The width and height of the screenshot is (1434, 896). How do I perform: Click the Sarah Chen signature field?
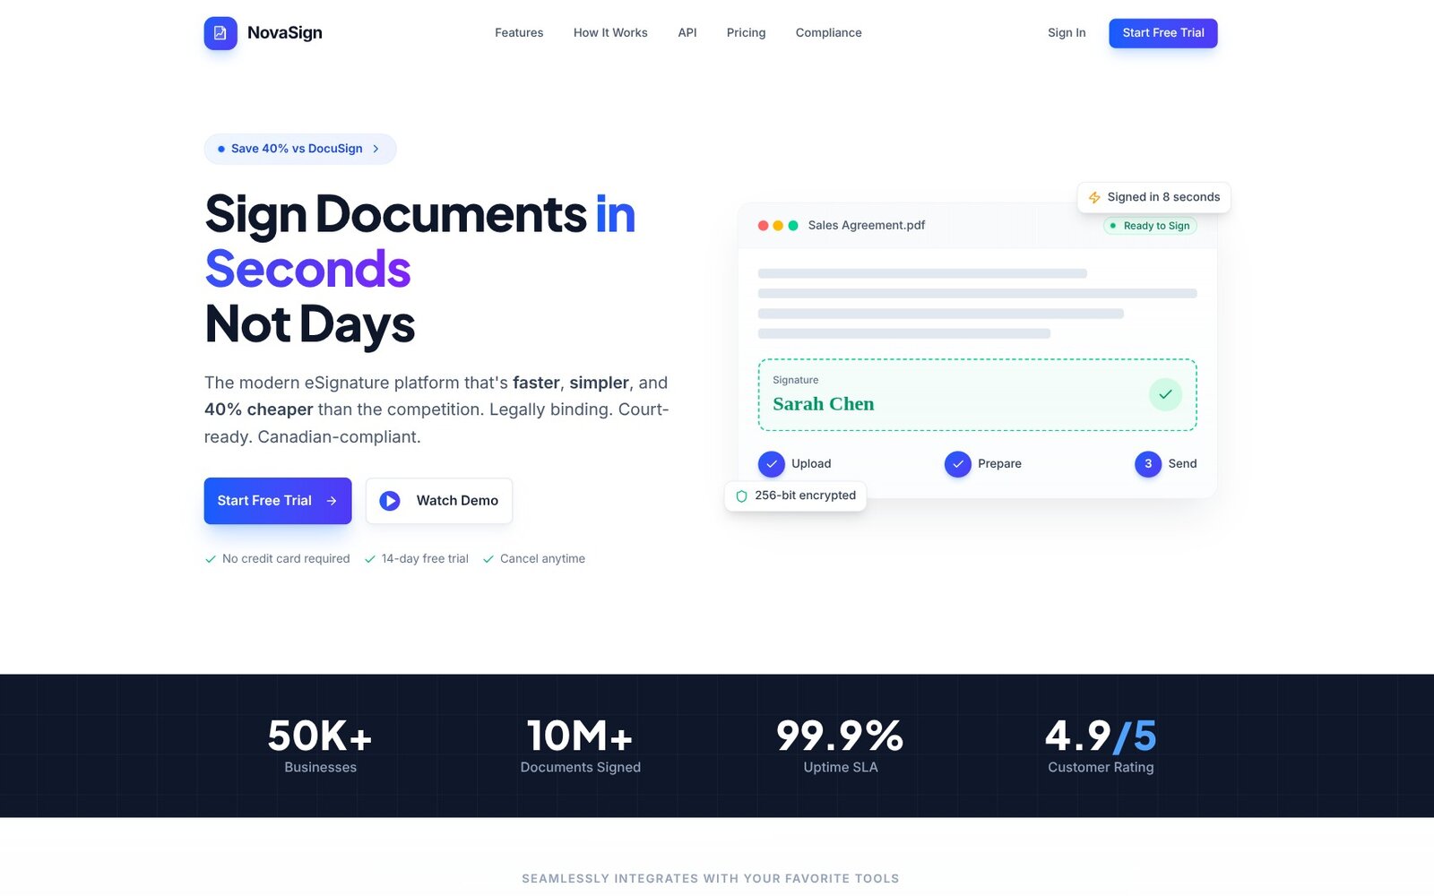978,395
